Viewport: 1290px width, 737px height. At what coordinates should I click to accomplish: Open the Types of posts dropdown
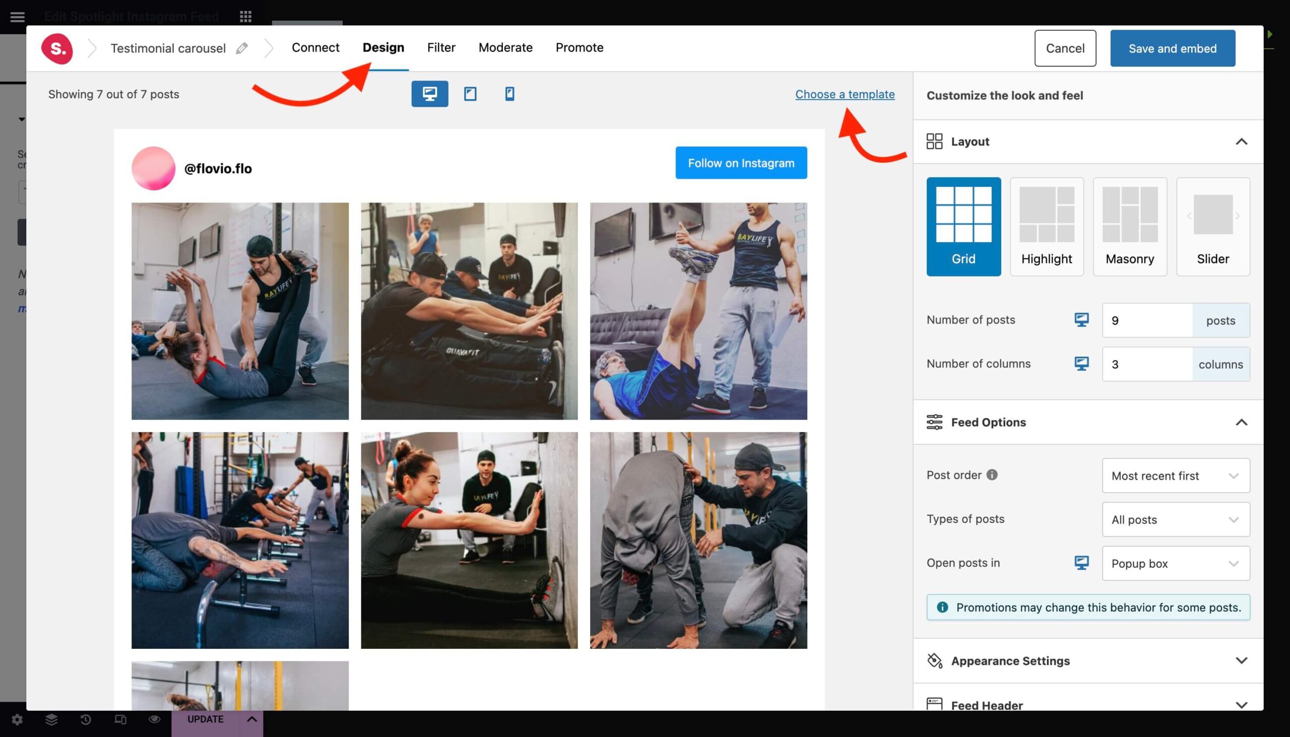(1176, 519)
